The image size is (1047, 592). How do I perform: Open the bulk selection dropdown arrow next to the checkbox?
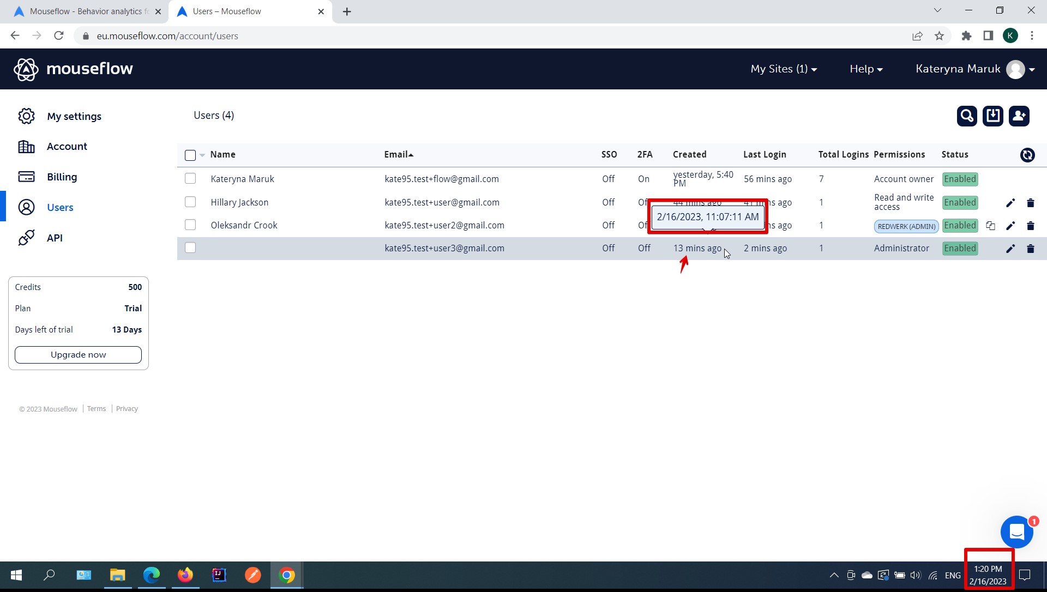(202, 155)
